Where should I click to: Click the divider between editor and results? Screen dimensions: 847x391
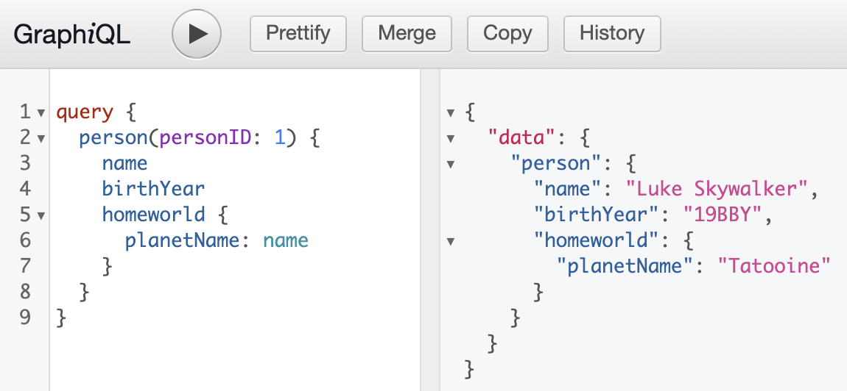(430, 230)
